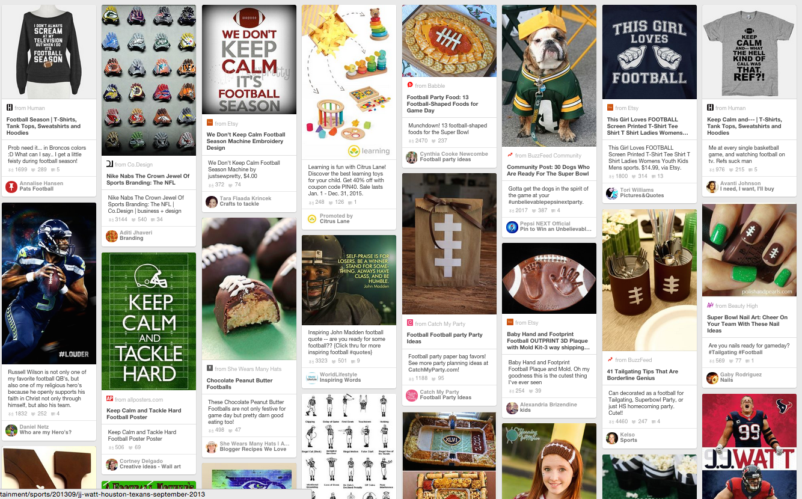Open Tori Williams' Pictures&Quotes avatar

coord(612,193)
